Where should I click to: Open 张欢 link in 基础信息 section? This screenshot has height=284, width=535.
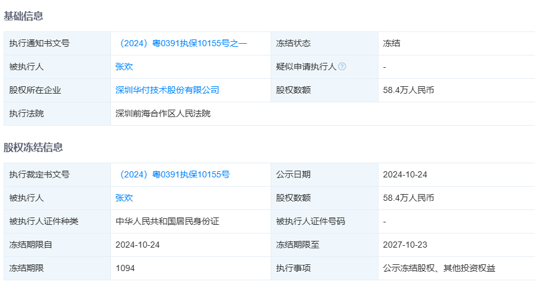point(124,67)
